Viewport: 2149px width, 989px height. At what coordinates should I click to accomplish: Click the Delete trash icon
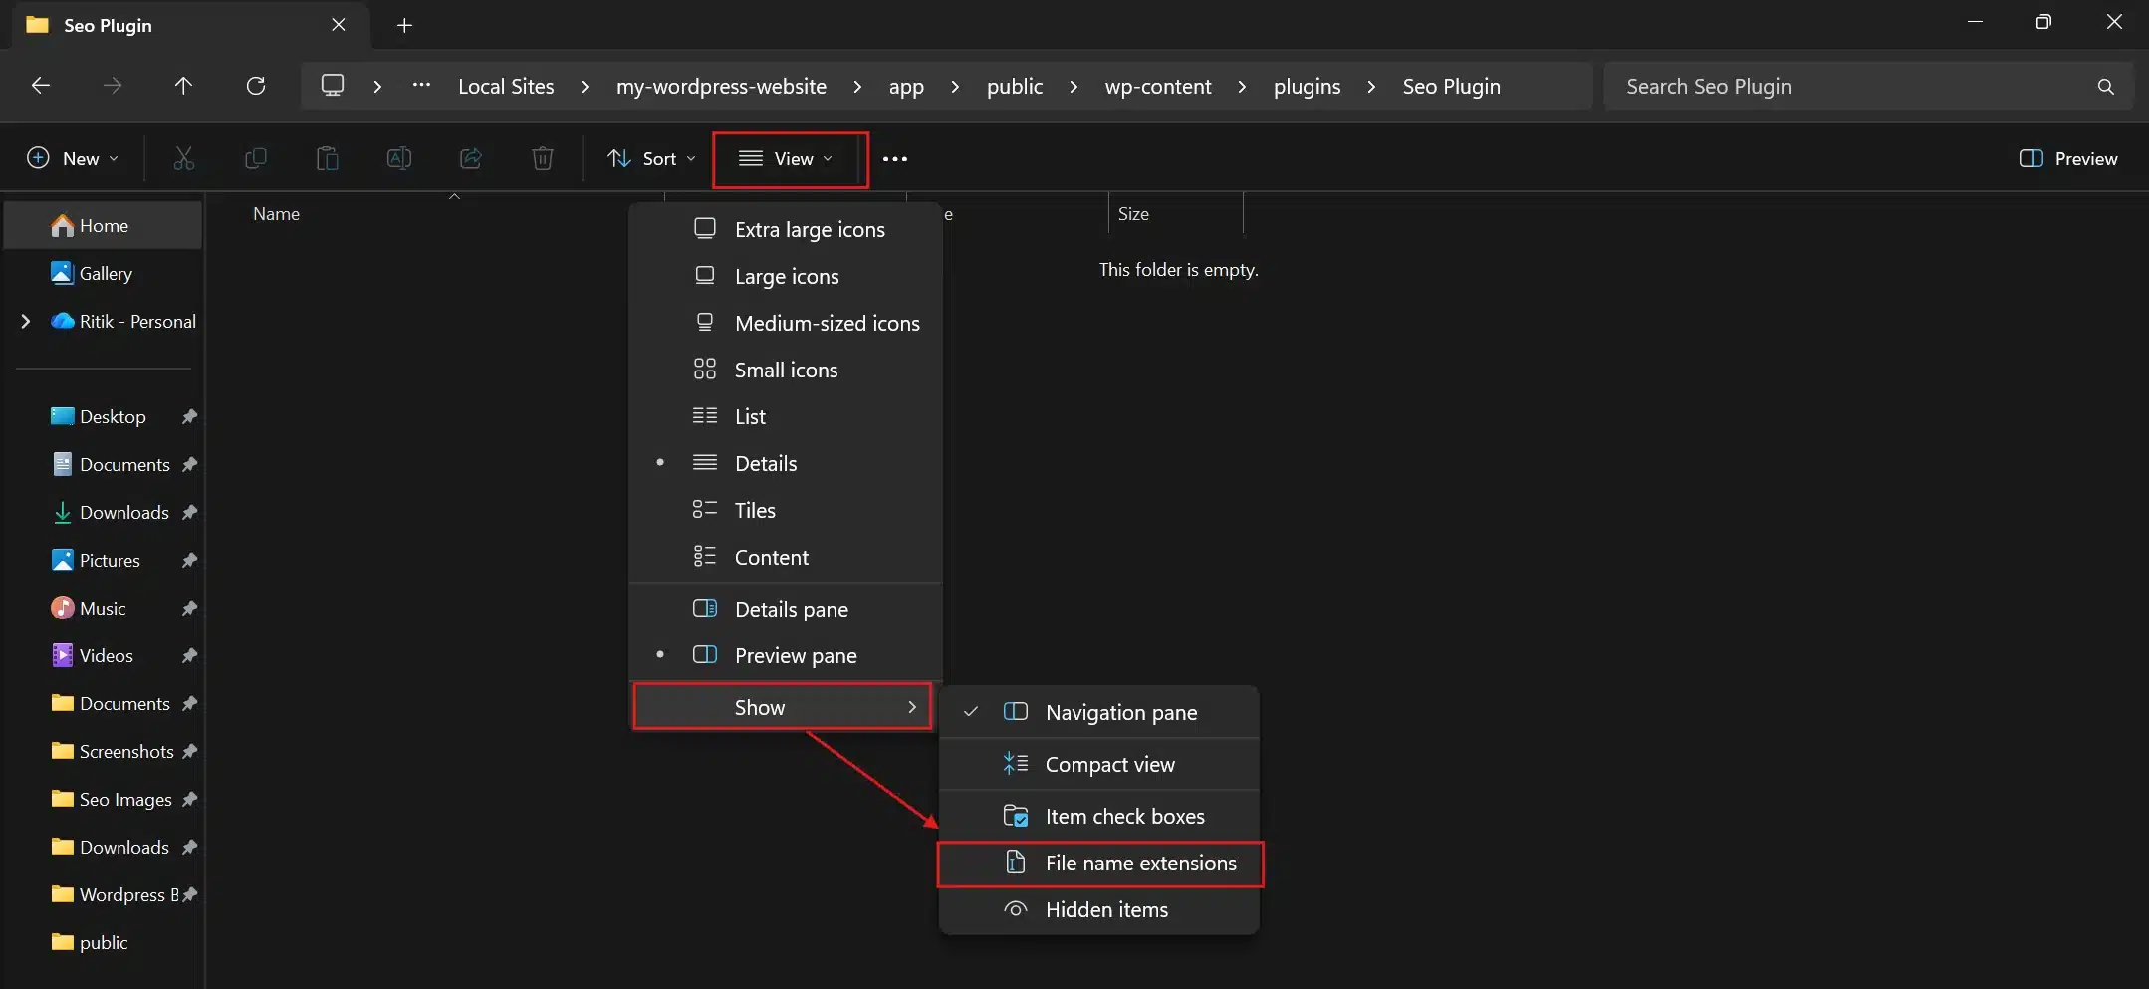point(543,158)
